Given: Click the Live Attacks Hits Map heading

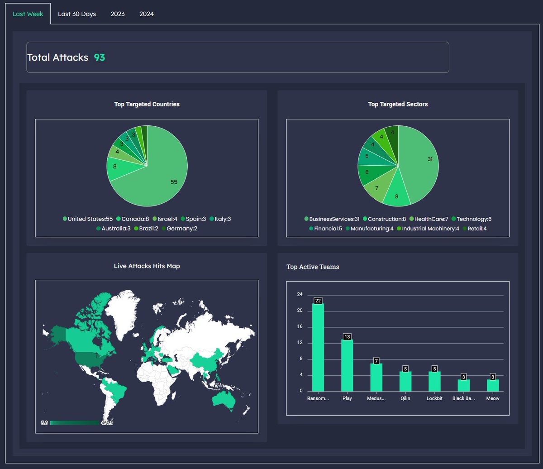Looking at the screenshot, I should click(147, 266).
